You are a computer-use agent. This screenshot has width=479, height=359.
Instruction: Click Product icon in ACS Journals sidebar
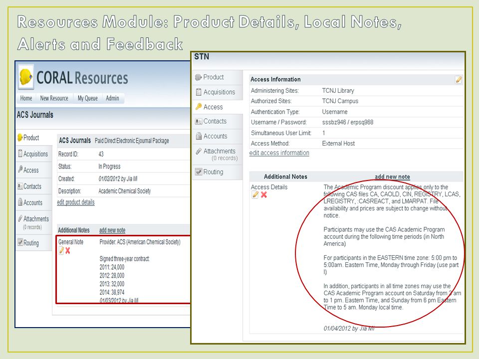click(20, 138)
